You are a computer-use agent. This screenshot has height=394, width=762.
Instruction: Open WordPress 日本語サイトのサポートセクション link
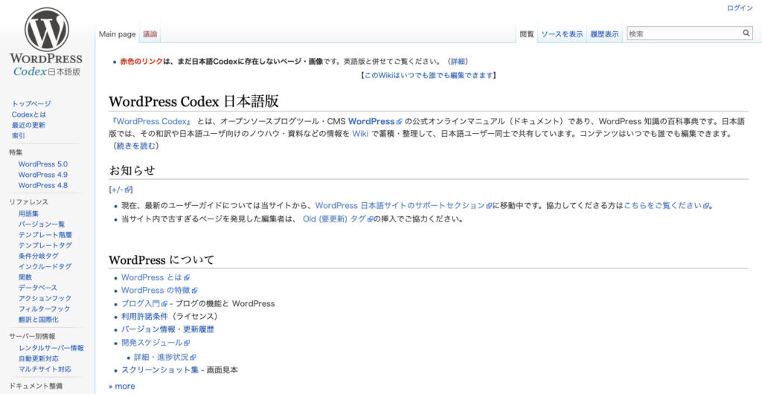pyautogui.click(x=403, y=205)
